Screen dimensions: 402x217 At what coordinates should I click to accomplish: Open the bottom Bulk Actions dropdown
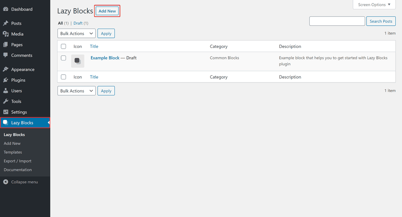76,90
